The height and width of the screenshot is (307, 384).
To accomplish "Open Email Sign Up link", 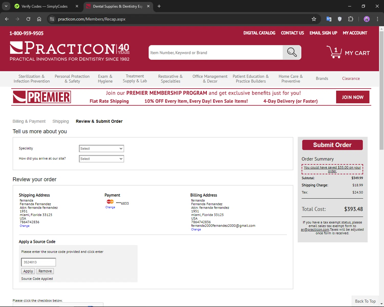I will point(323,33).
